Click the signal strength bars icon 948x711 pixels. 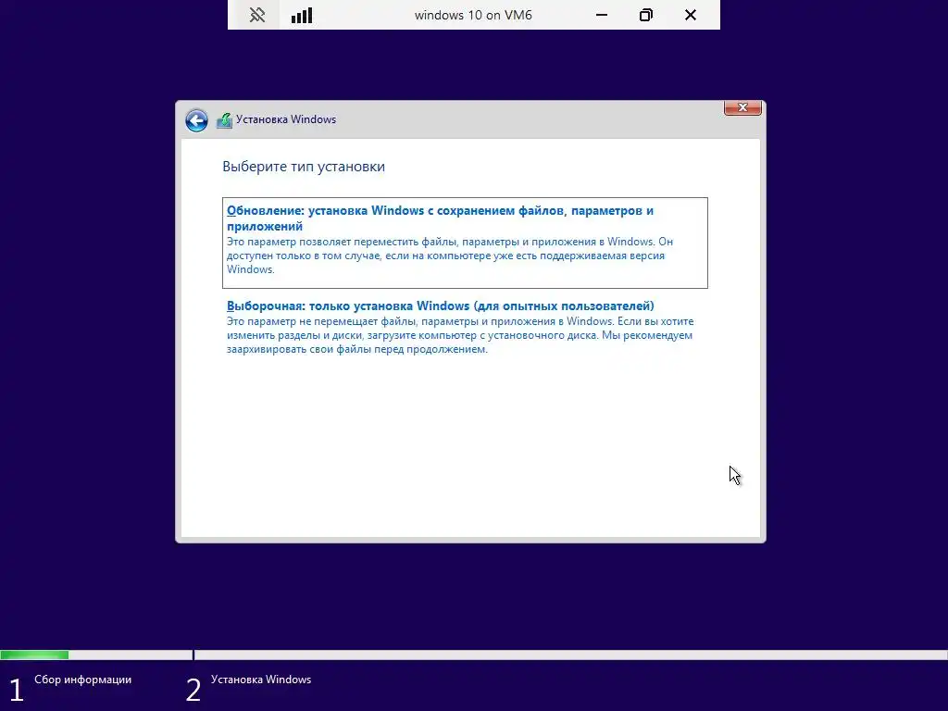[302, 15]
